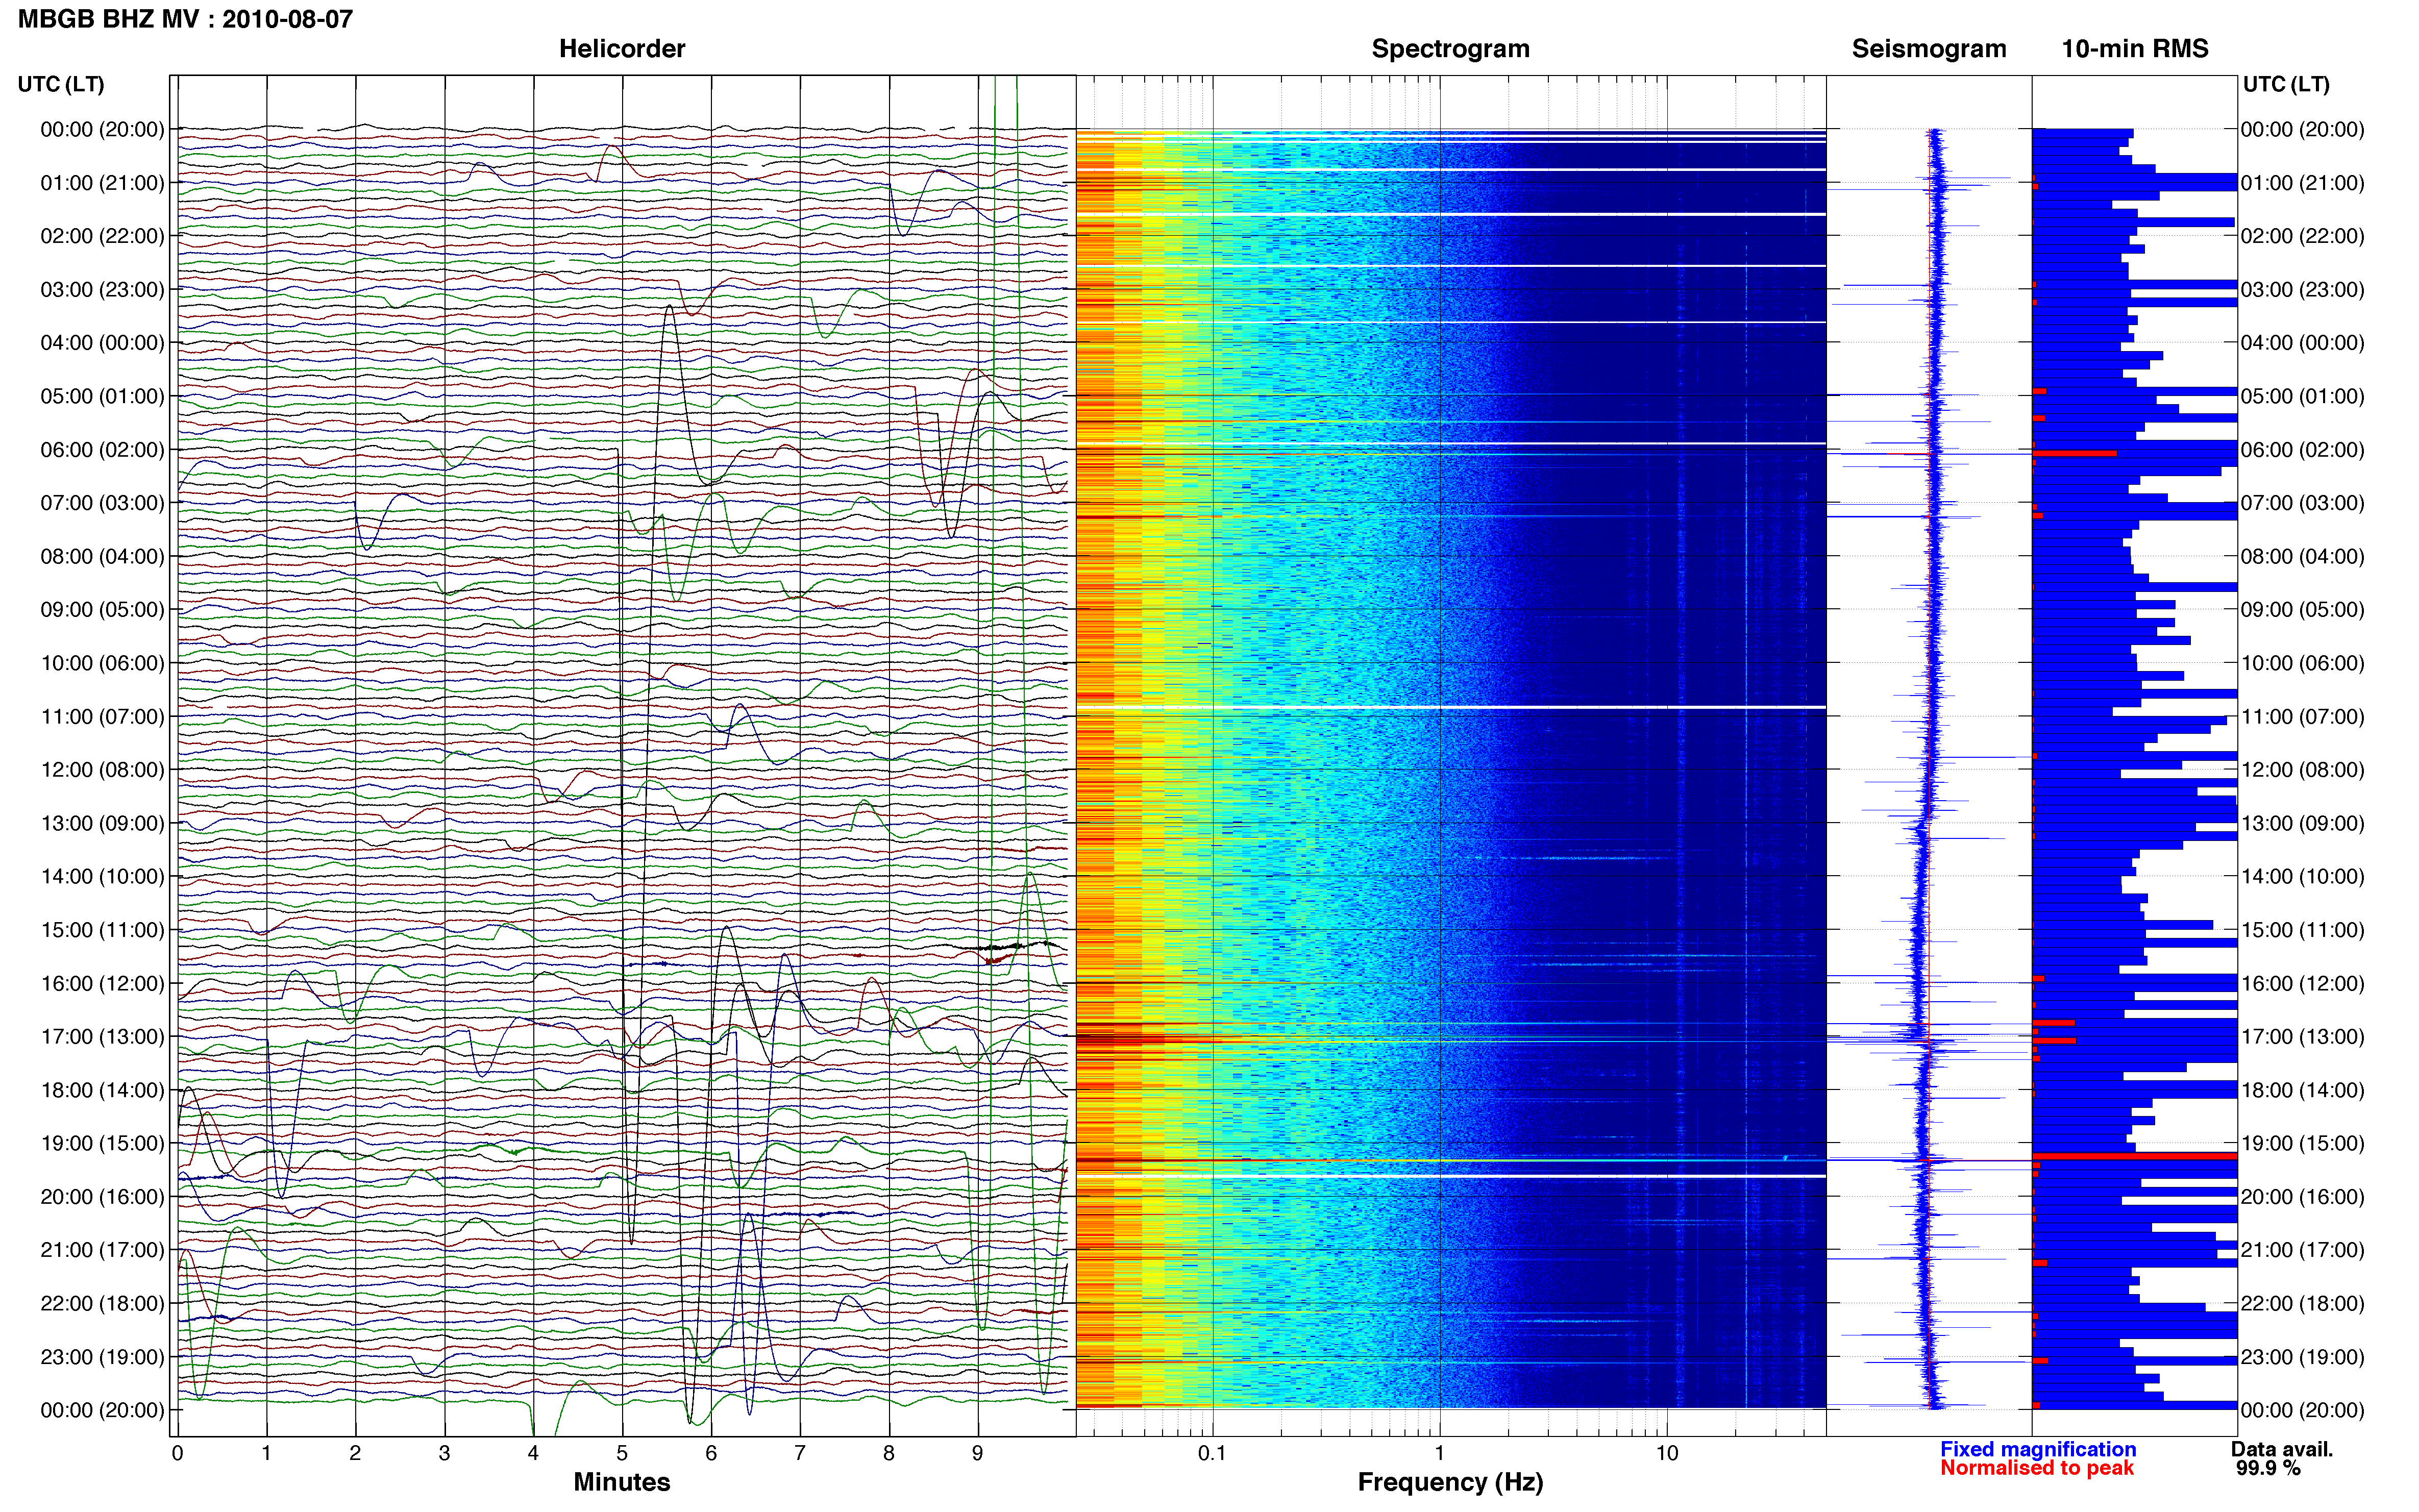Click the '5' tick on Minutes axis
This screenshot has width=2419, height=1512.
pos(622,1454)
